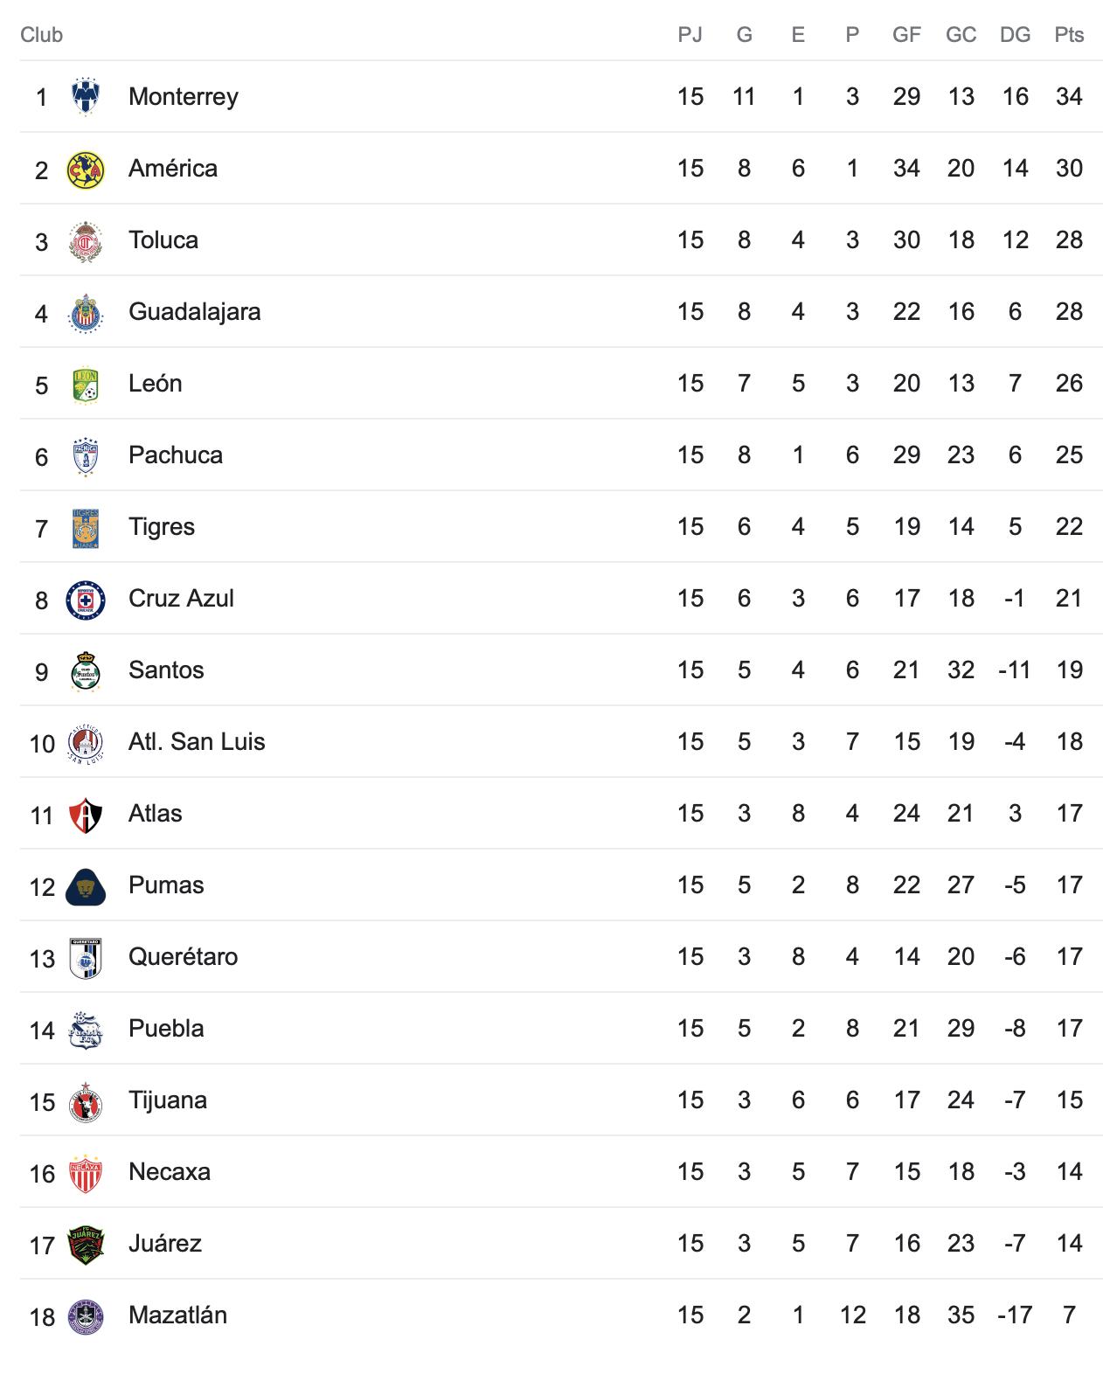Open the Pachuca team name link

tap(175, 455)
